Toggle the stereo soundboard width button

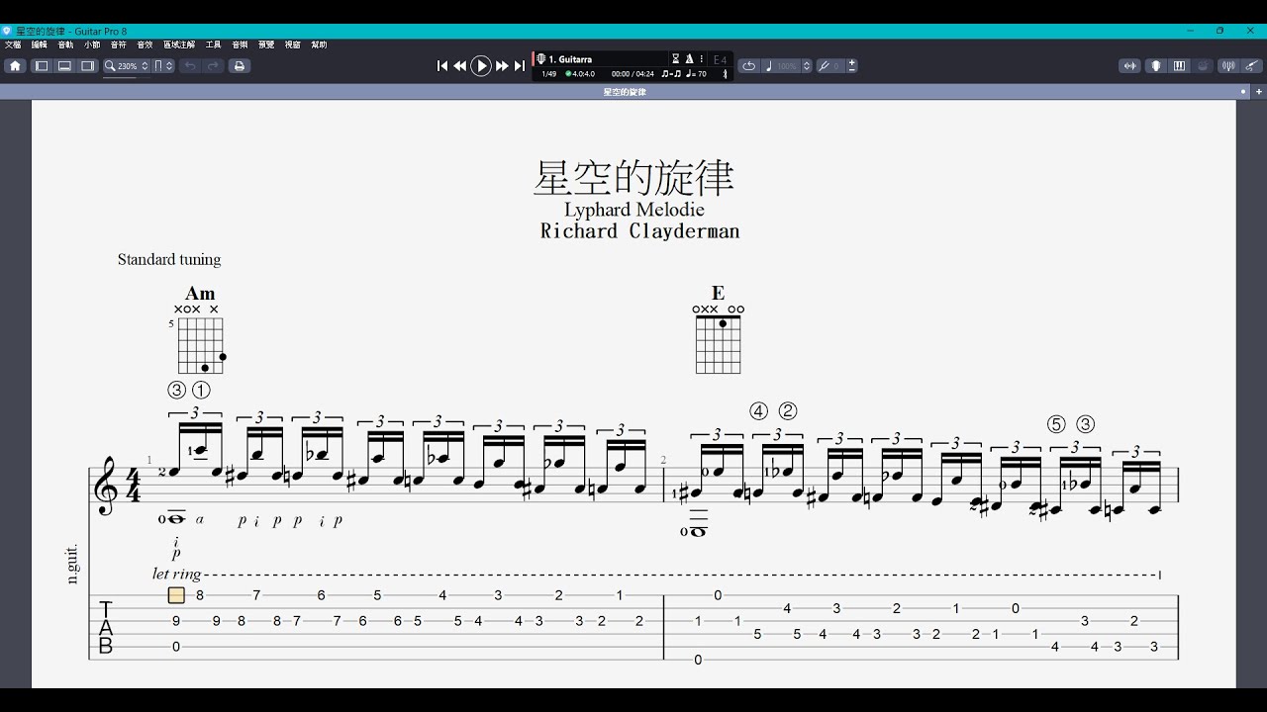(1129, 66)
